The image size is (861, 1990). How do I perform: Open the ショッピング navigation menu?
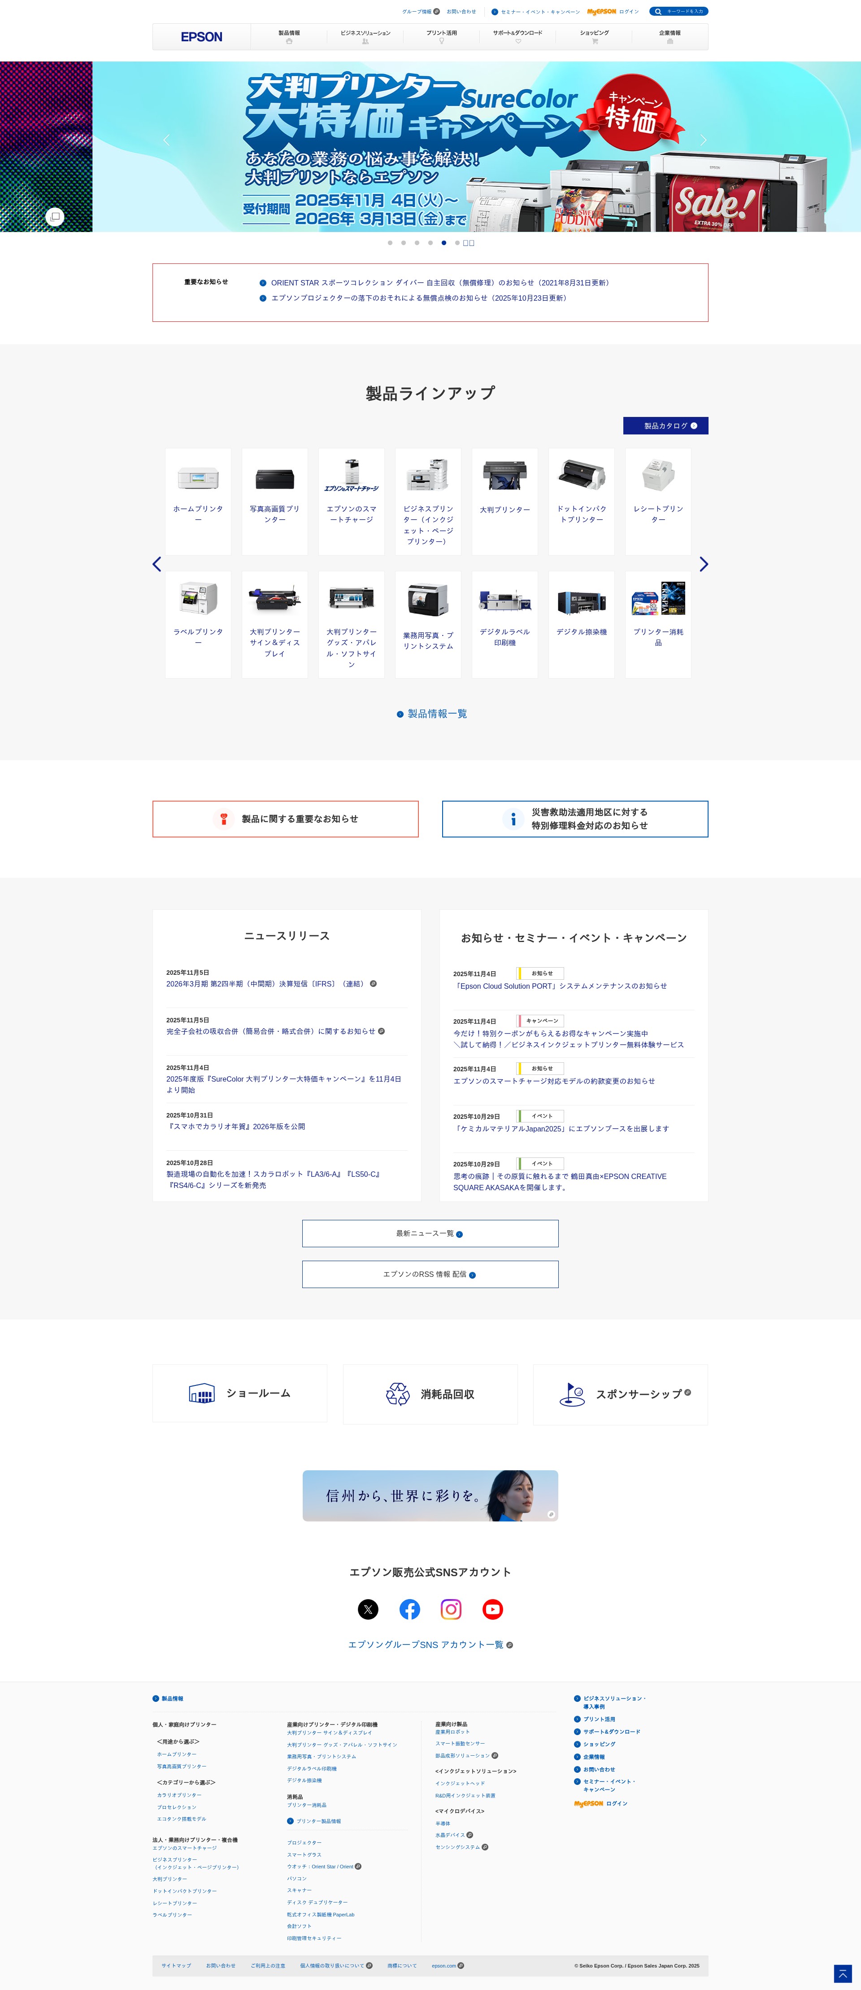point(595,37)
